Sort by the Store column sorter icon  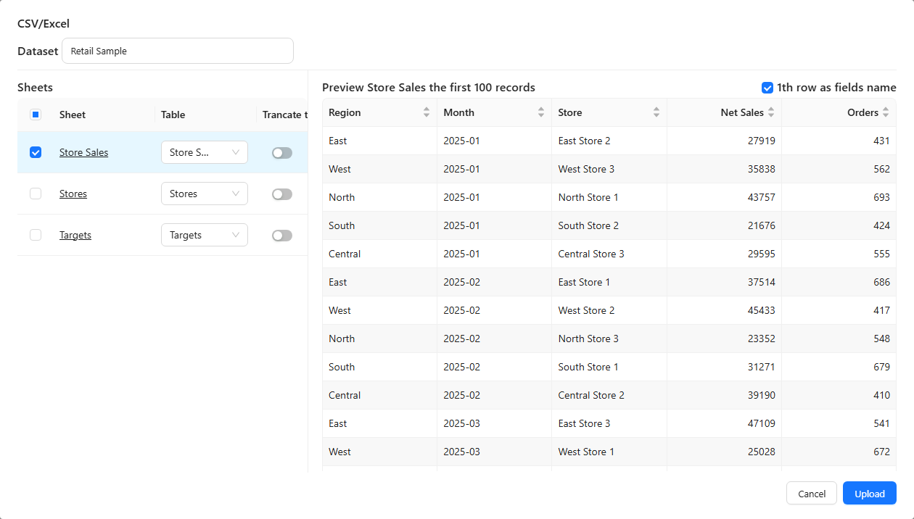click(656, 112)
